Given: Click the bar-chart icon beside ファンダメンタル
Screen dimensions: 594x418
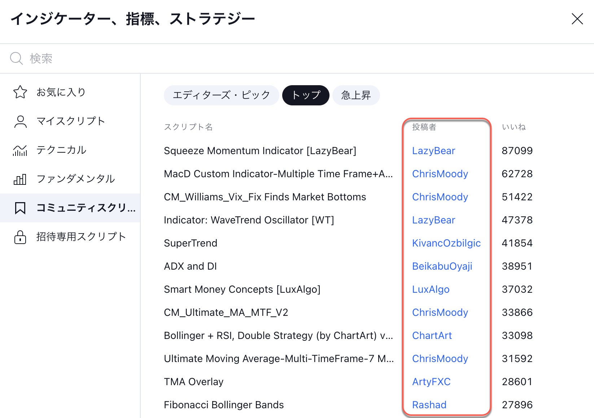Looking at the screenshot, I should coord(20,179).
